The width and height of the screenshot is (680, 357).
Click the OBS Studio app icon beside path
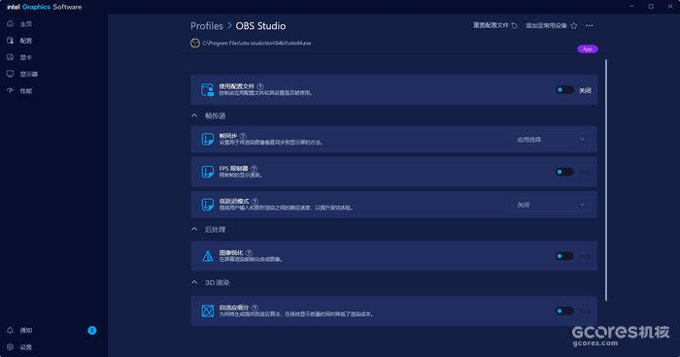point(195,43)
